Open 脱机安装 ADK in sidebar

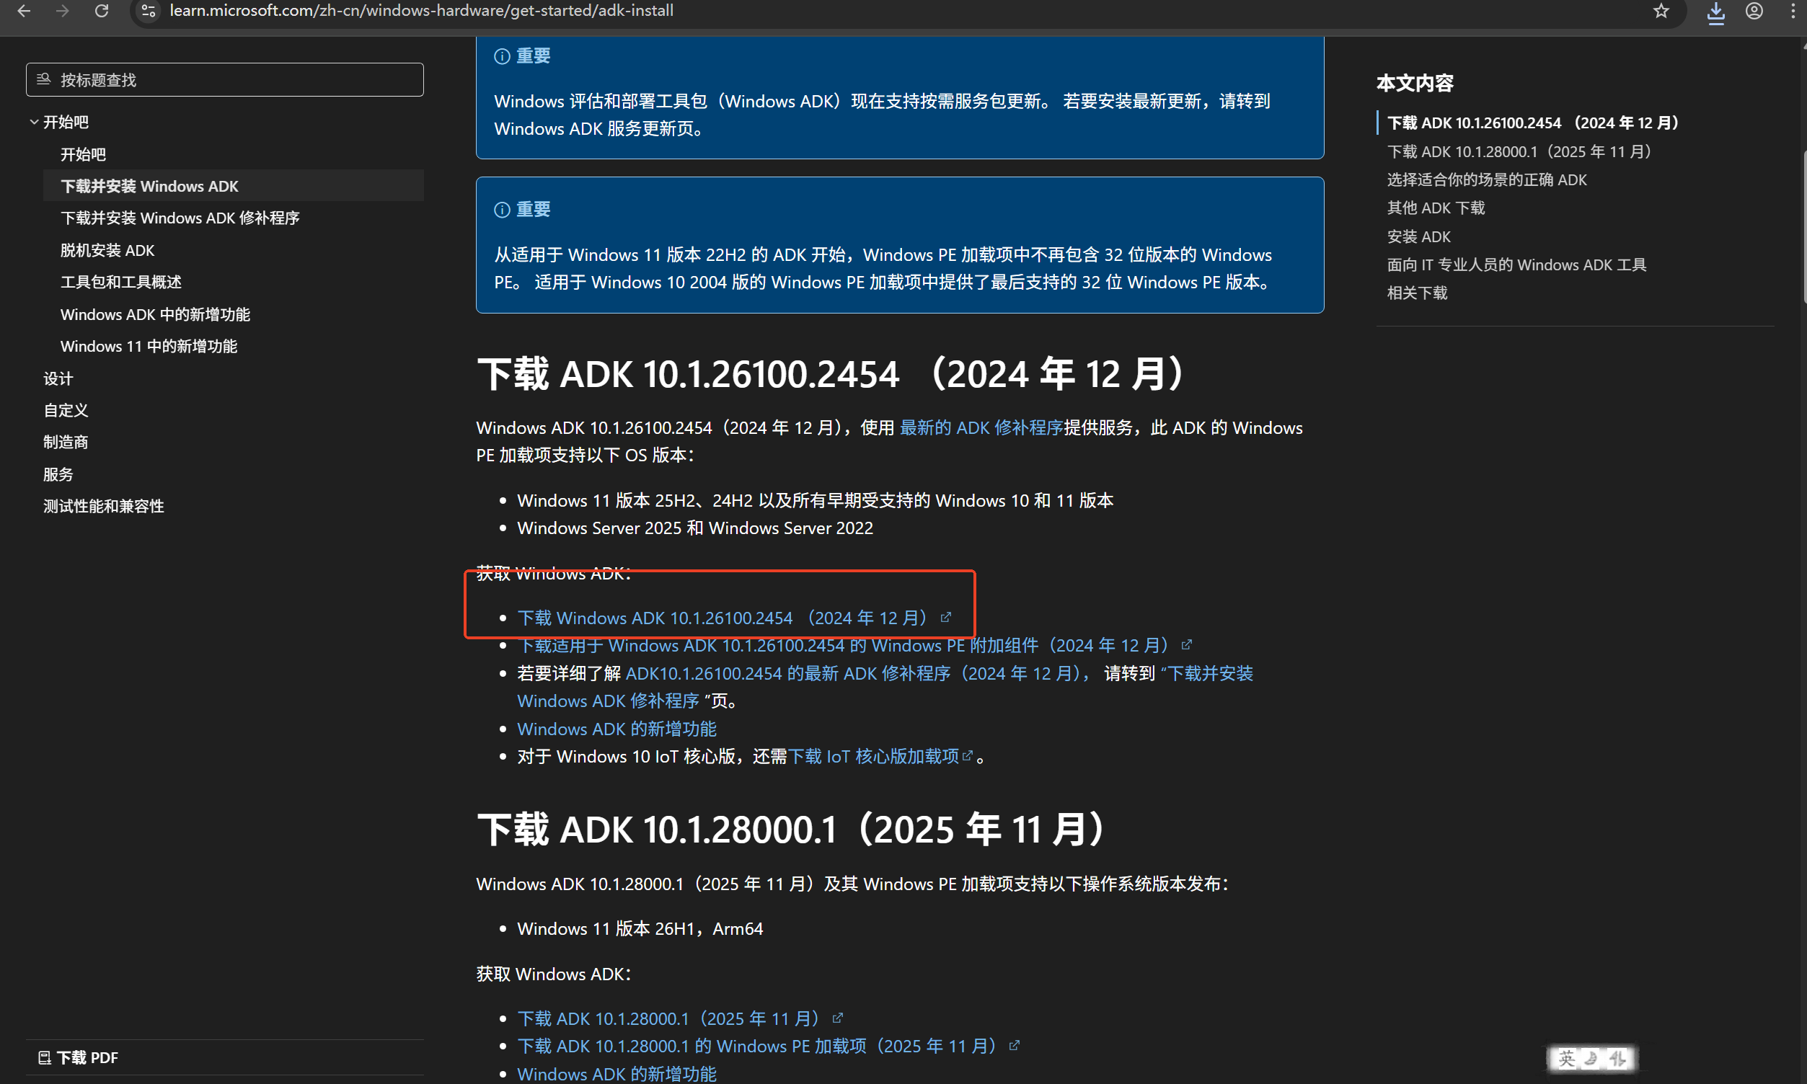(x=107, y=250)
